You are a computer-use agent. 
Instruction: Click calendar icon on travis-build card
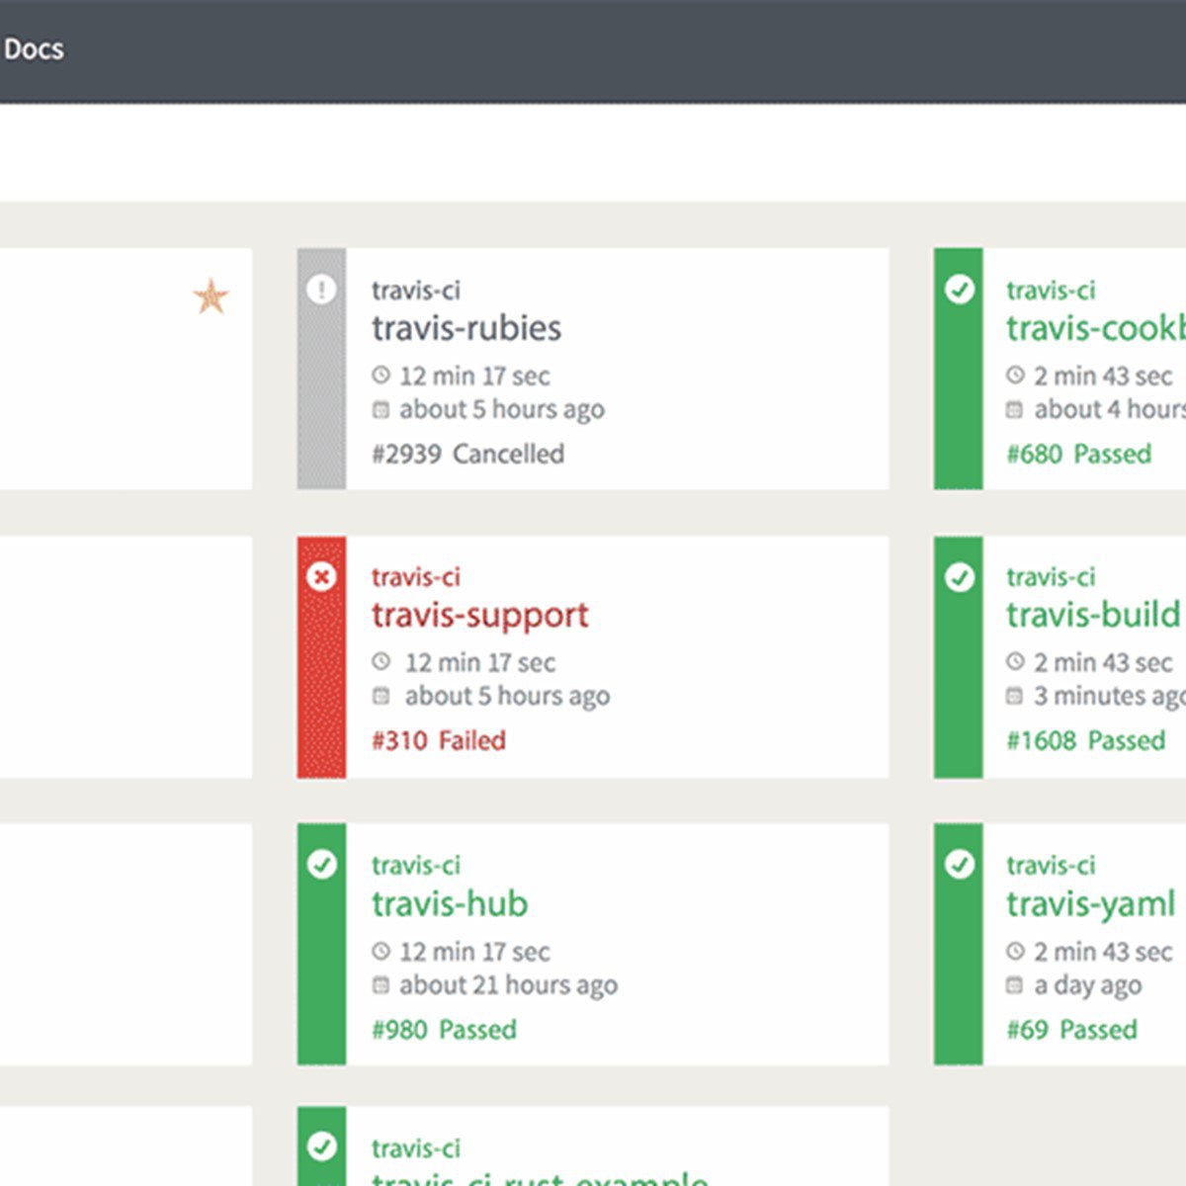click(x=1015, y=696)
